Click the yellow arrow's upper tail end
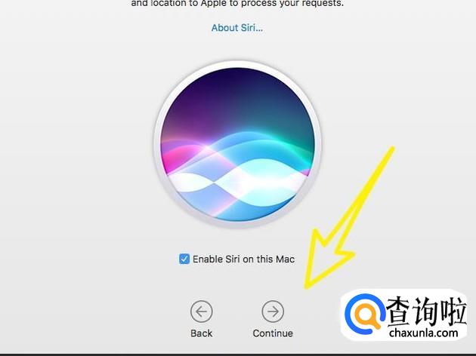 (x=391, y=150)
